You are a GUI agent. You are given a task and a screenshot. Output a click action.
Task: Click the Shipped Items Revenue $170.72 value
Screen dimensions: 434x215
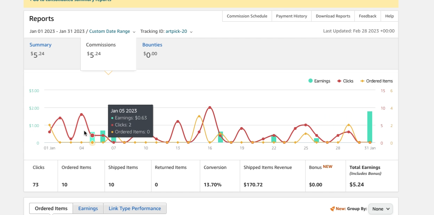click(x=253, y=185)
